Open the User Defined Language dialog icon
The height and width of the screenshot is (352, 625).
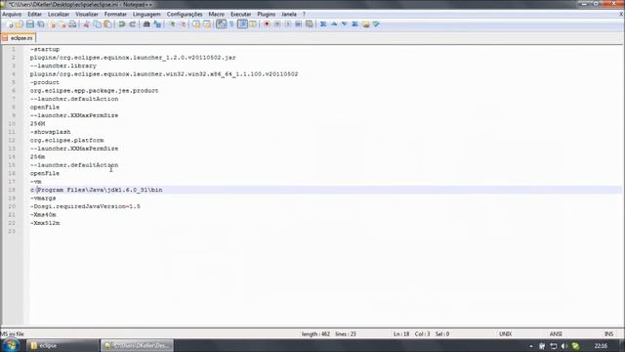pyautogui.click(x=253, y=24)
